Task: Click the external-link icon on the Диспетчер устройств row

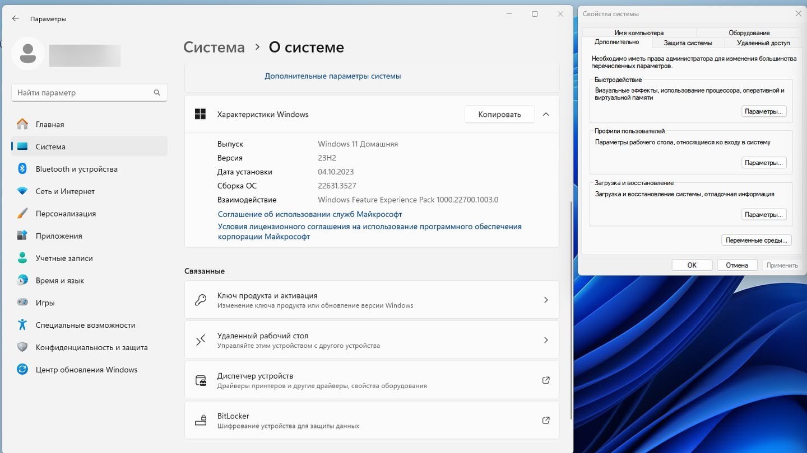Action: [x=546, y=380]
